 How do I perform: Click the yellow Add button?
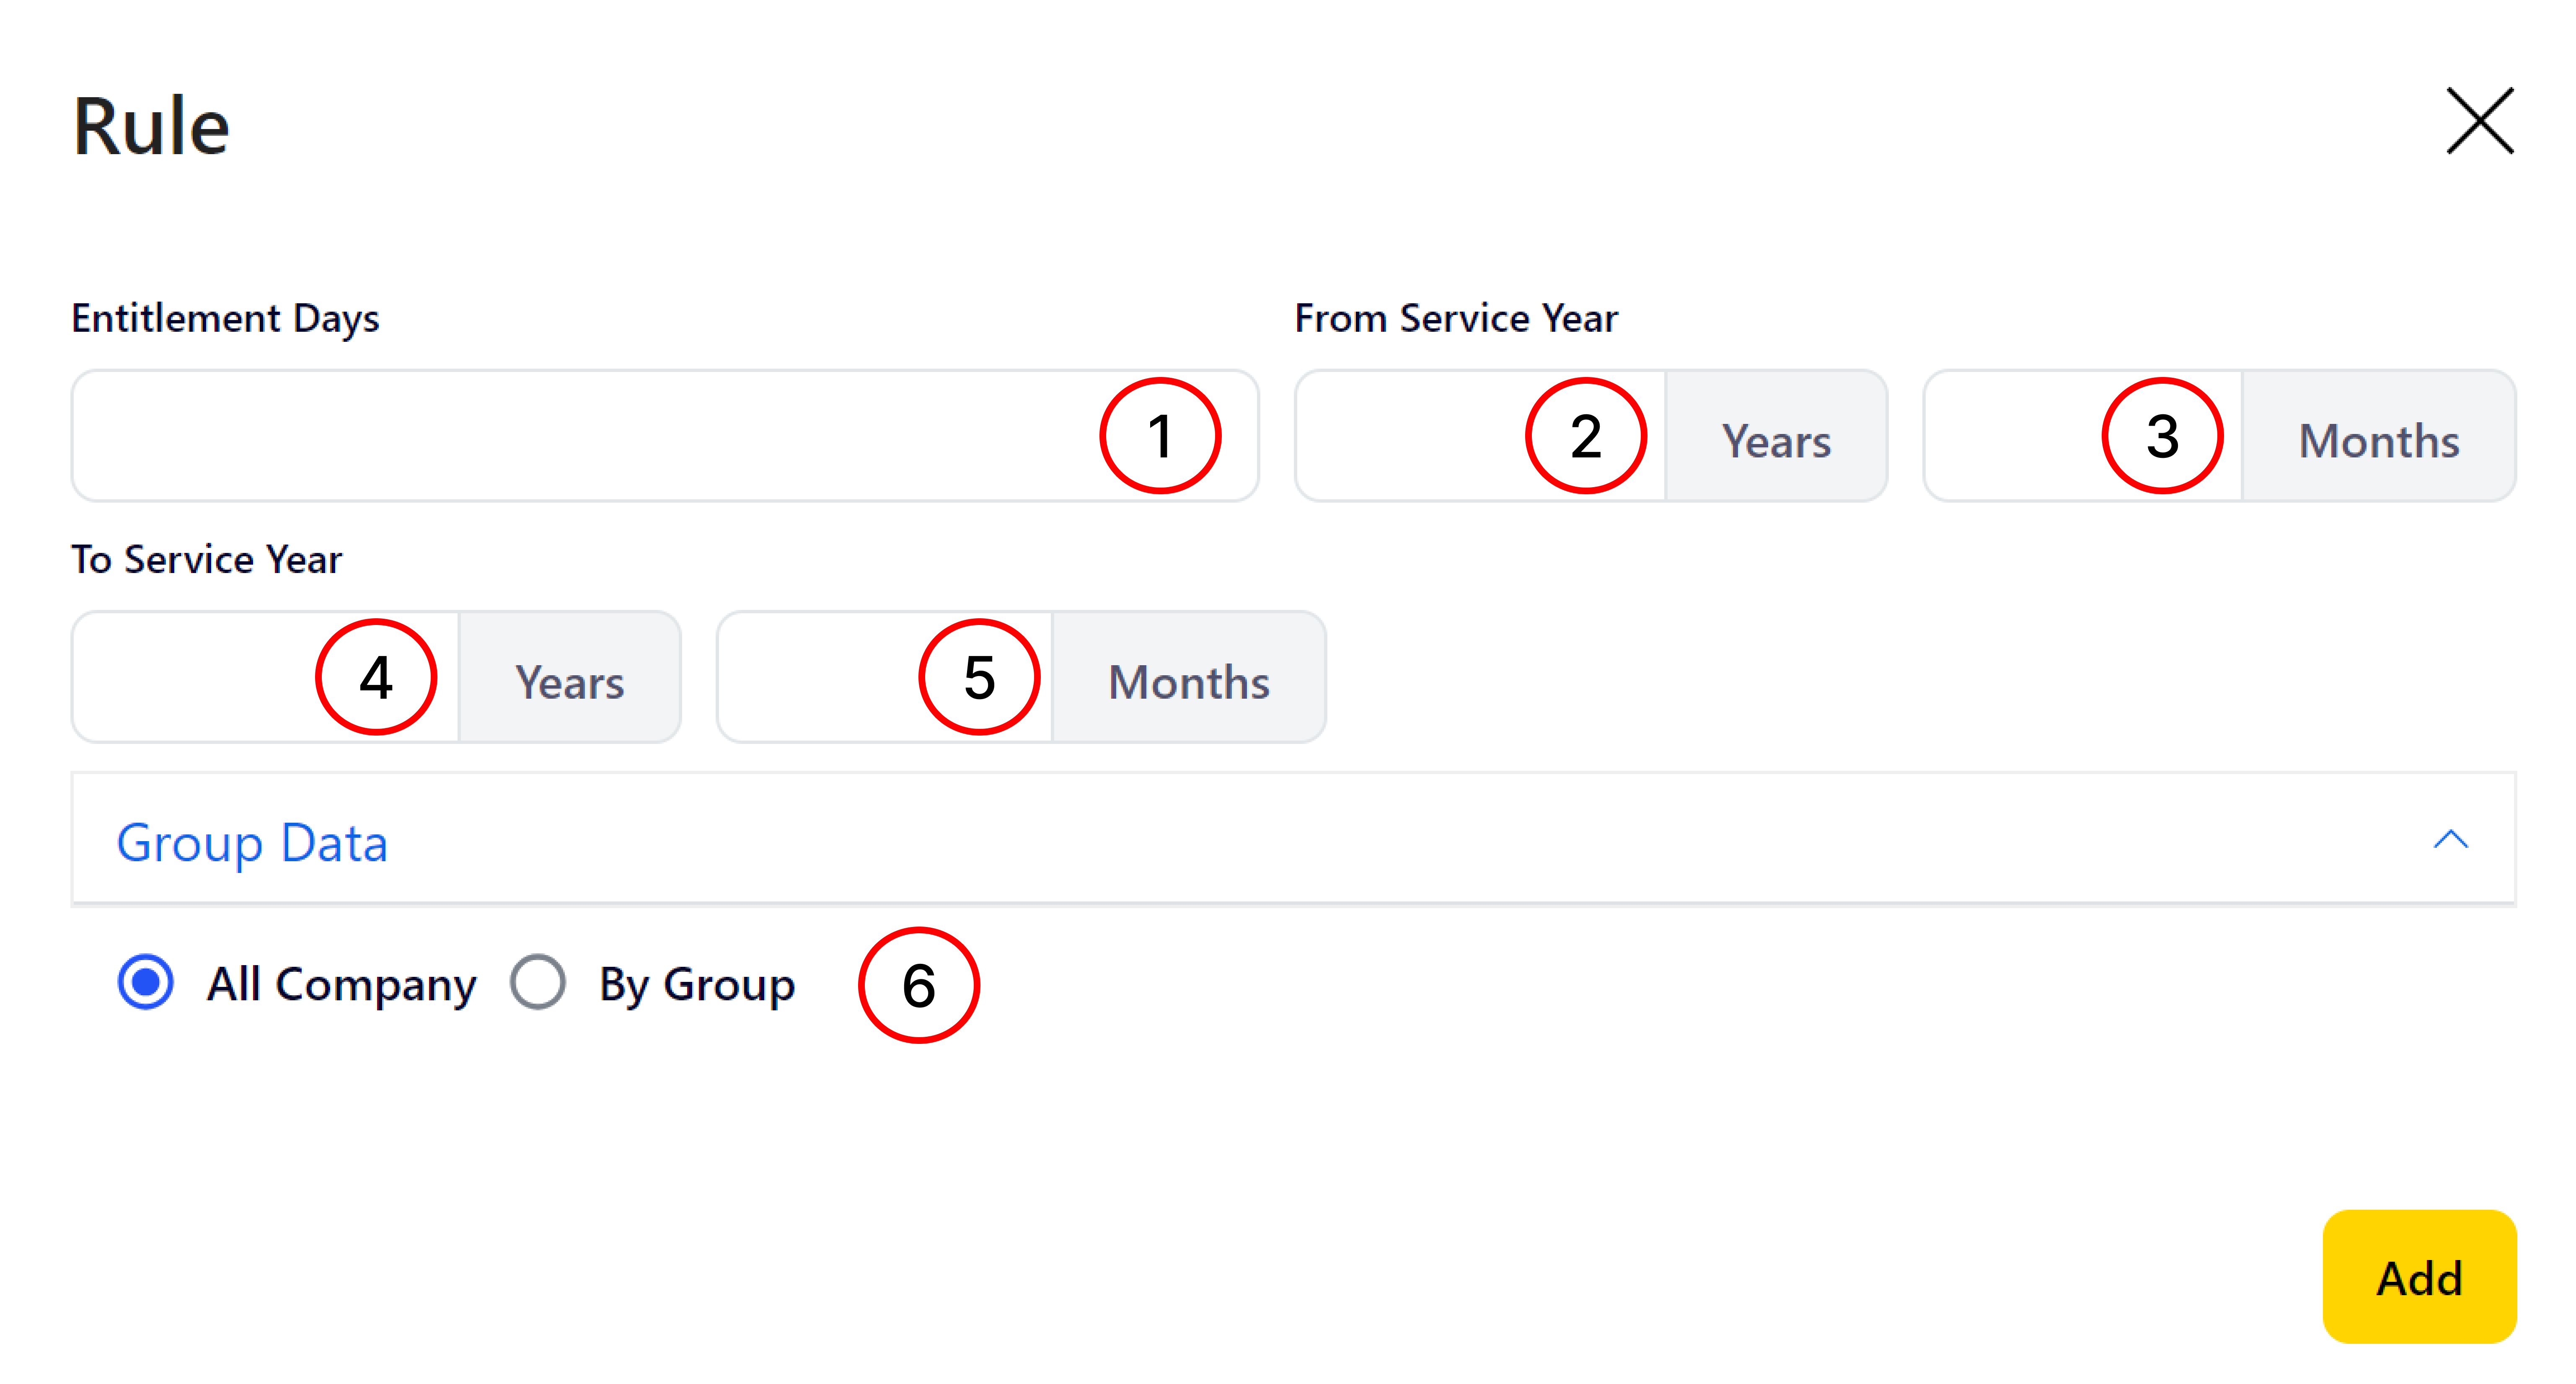2419,1277
